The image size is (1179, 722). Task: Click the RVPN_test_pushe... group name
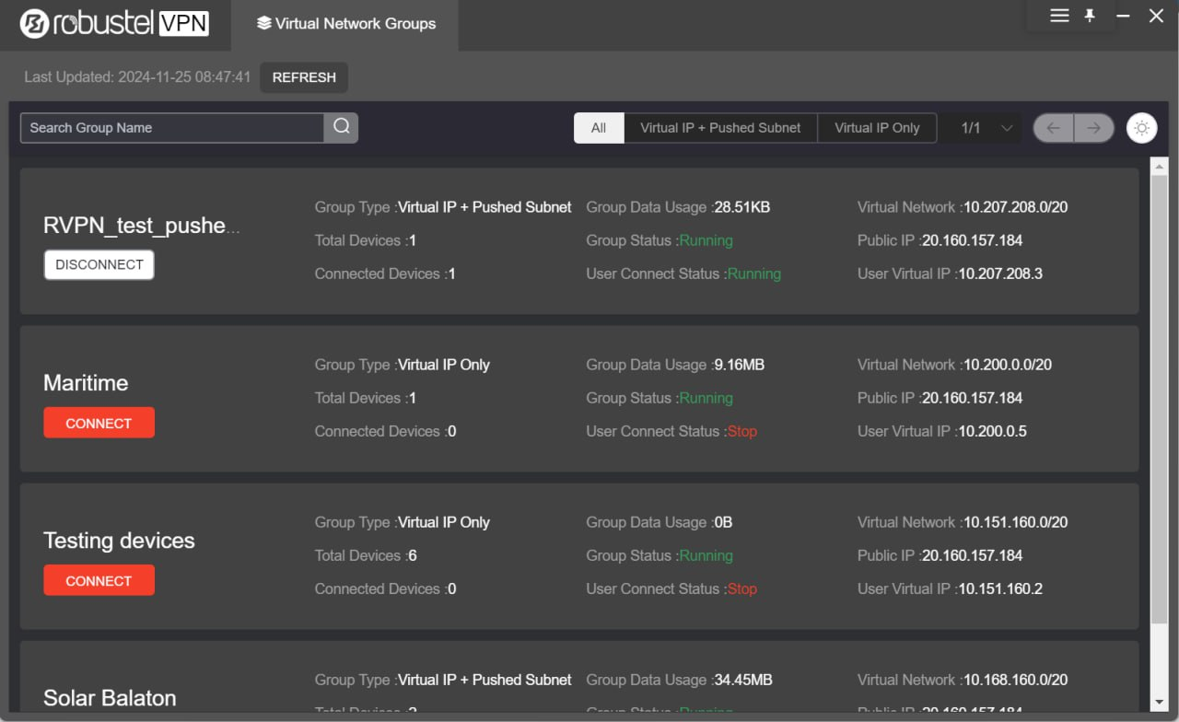click(x=142, y=226)
